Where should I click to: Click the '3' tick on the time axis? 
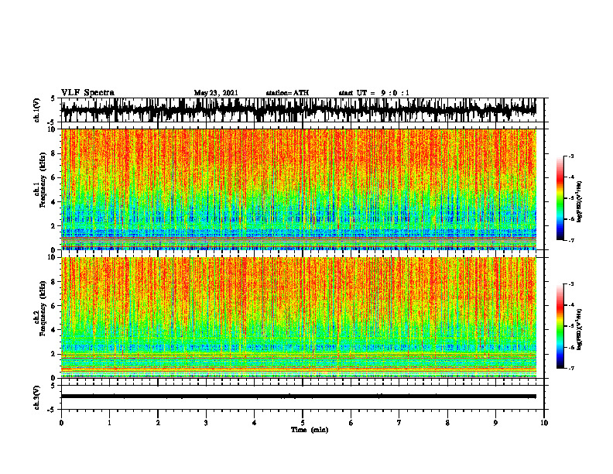(x=206, y=423)
